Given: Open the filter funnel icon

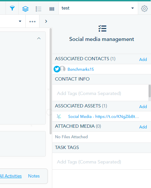Looking at the screenshot, I should (12, 8).
